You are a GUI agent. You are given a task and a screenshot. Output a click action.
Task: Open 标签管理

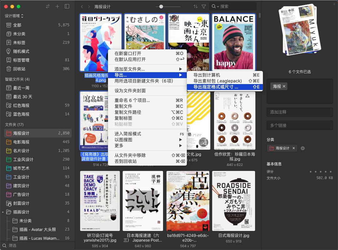point(38,60)
